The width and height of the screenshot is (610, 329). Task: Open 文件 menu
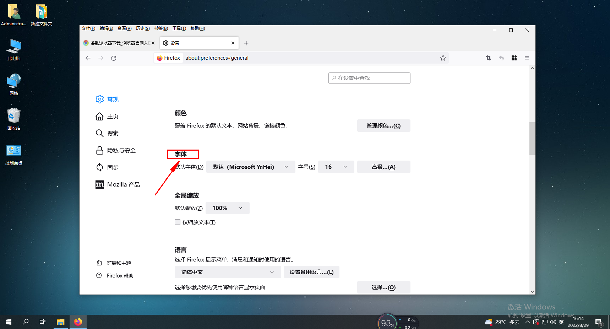88,28
